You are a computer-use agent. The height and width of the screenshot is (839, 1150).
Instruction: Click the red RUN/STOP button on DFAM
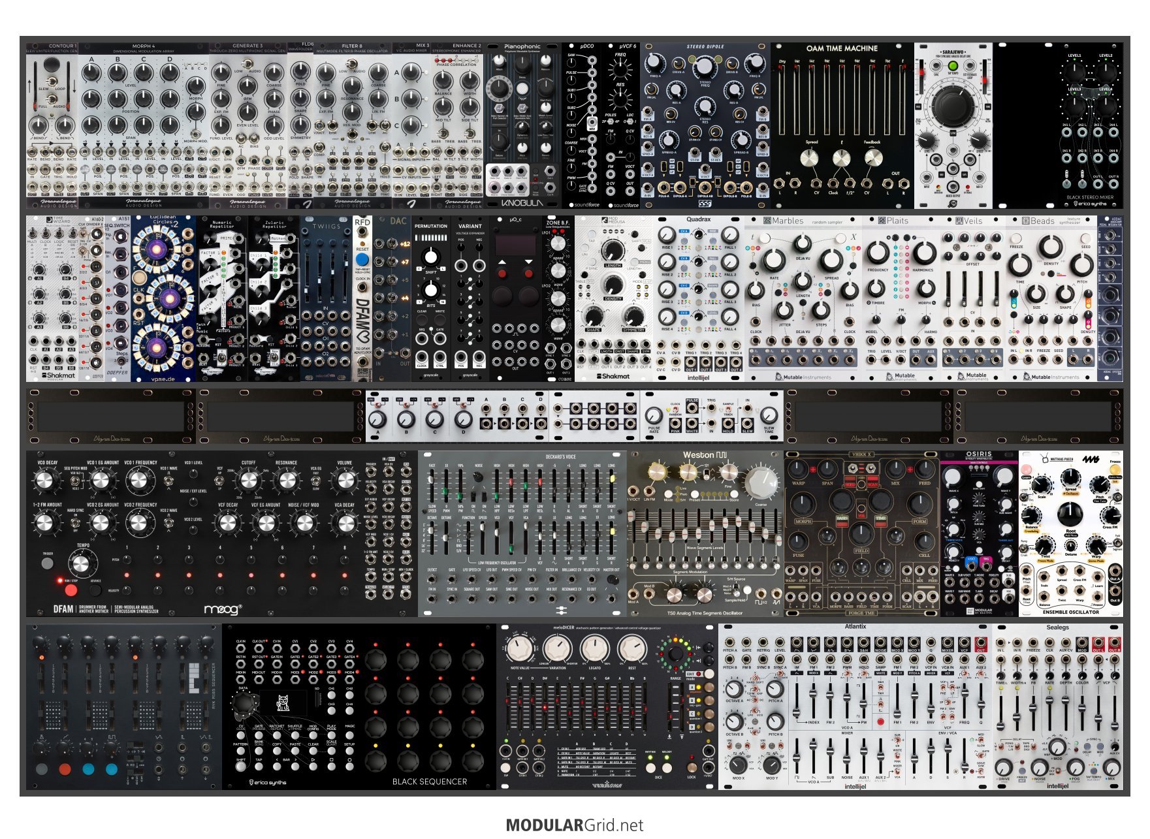(71, 590)
